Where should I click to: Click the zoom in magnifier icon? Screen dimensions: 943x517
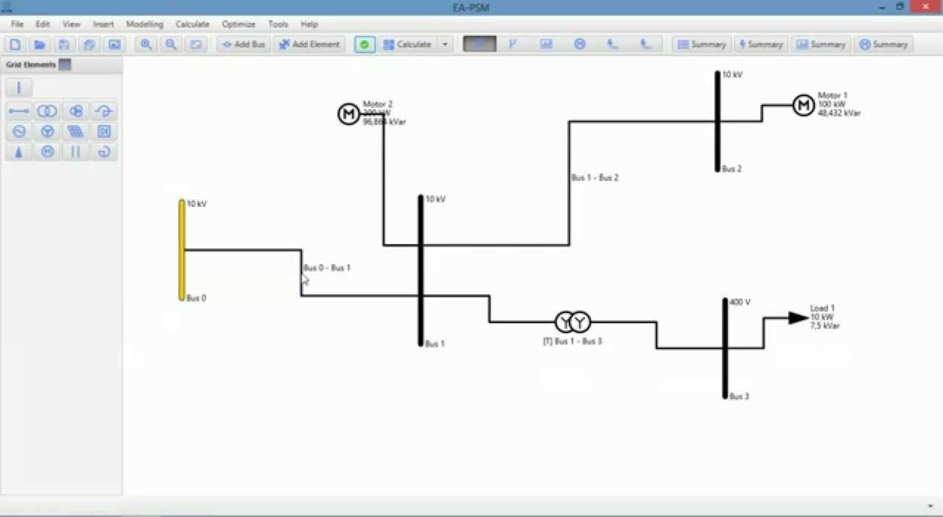click(x=146, y=44)
